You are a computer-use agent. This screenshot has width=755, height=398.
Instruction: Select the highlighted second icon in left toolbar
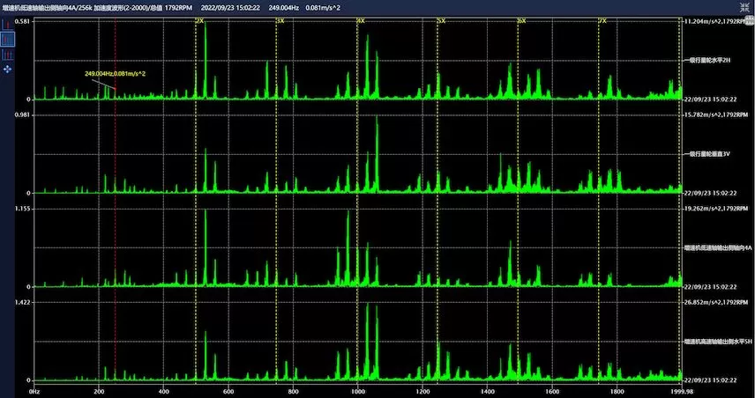[x=7, y=40]
